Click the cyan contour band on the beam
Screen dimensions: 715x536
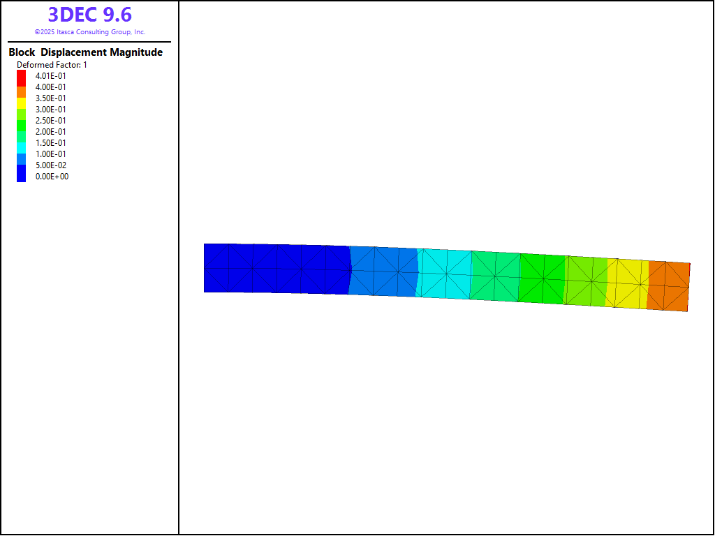click(x=444, y=273)
